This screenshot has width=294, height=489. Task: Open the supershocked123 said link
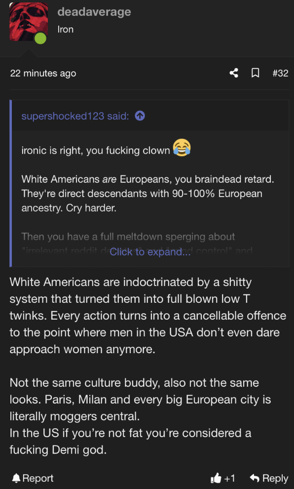75,116
